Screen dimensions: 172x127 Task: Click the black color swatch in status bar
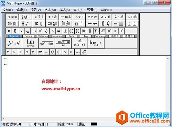click(94, 124)
